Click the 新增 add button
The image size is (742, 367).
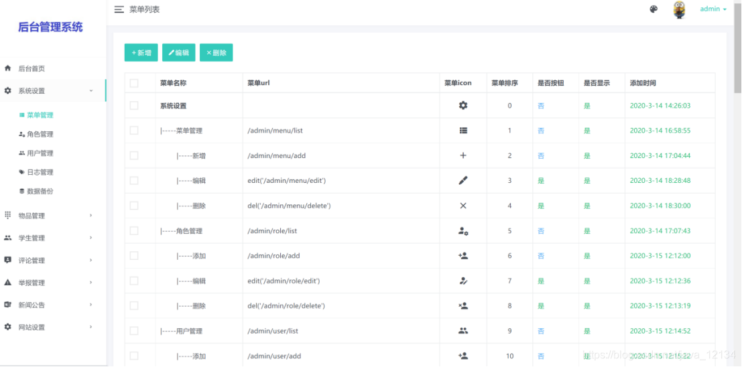tap(141, 52)
